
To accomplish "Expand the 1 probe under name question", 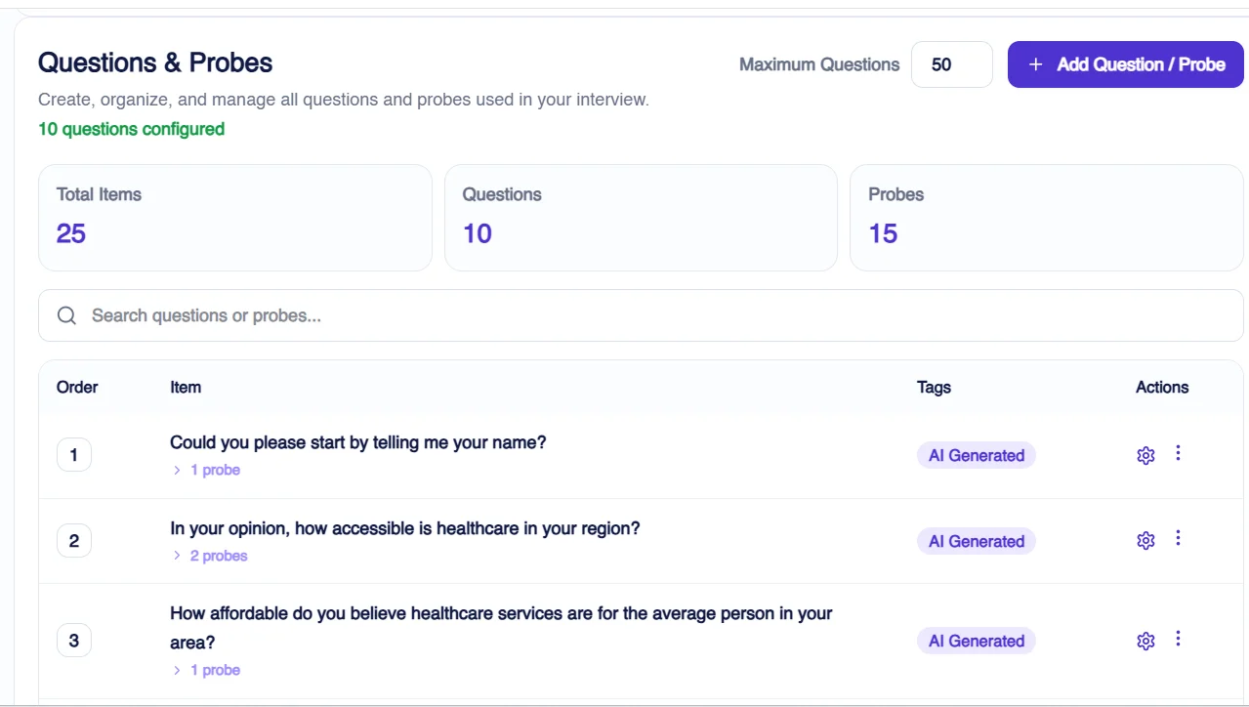I will point(206,470).
